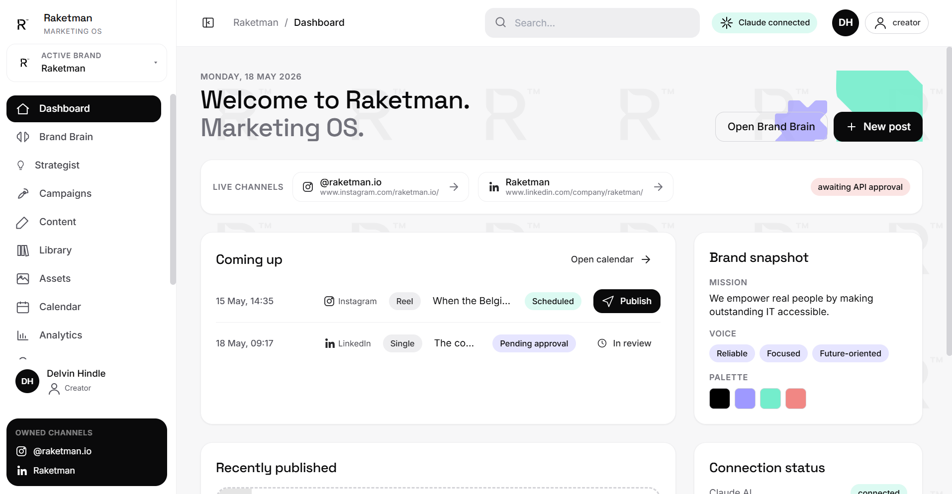Click the DH avatar beside Delvin Hindle
The image size is (952, 494).
[x=27, y=381]
